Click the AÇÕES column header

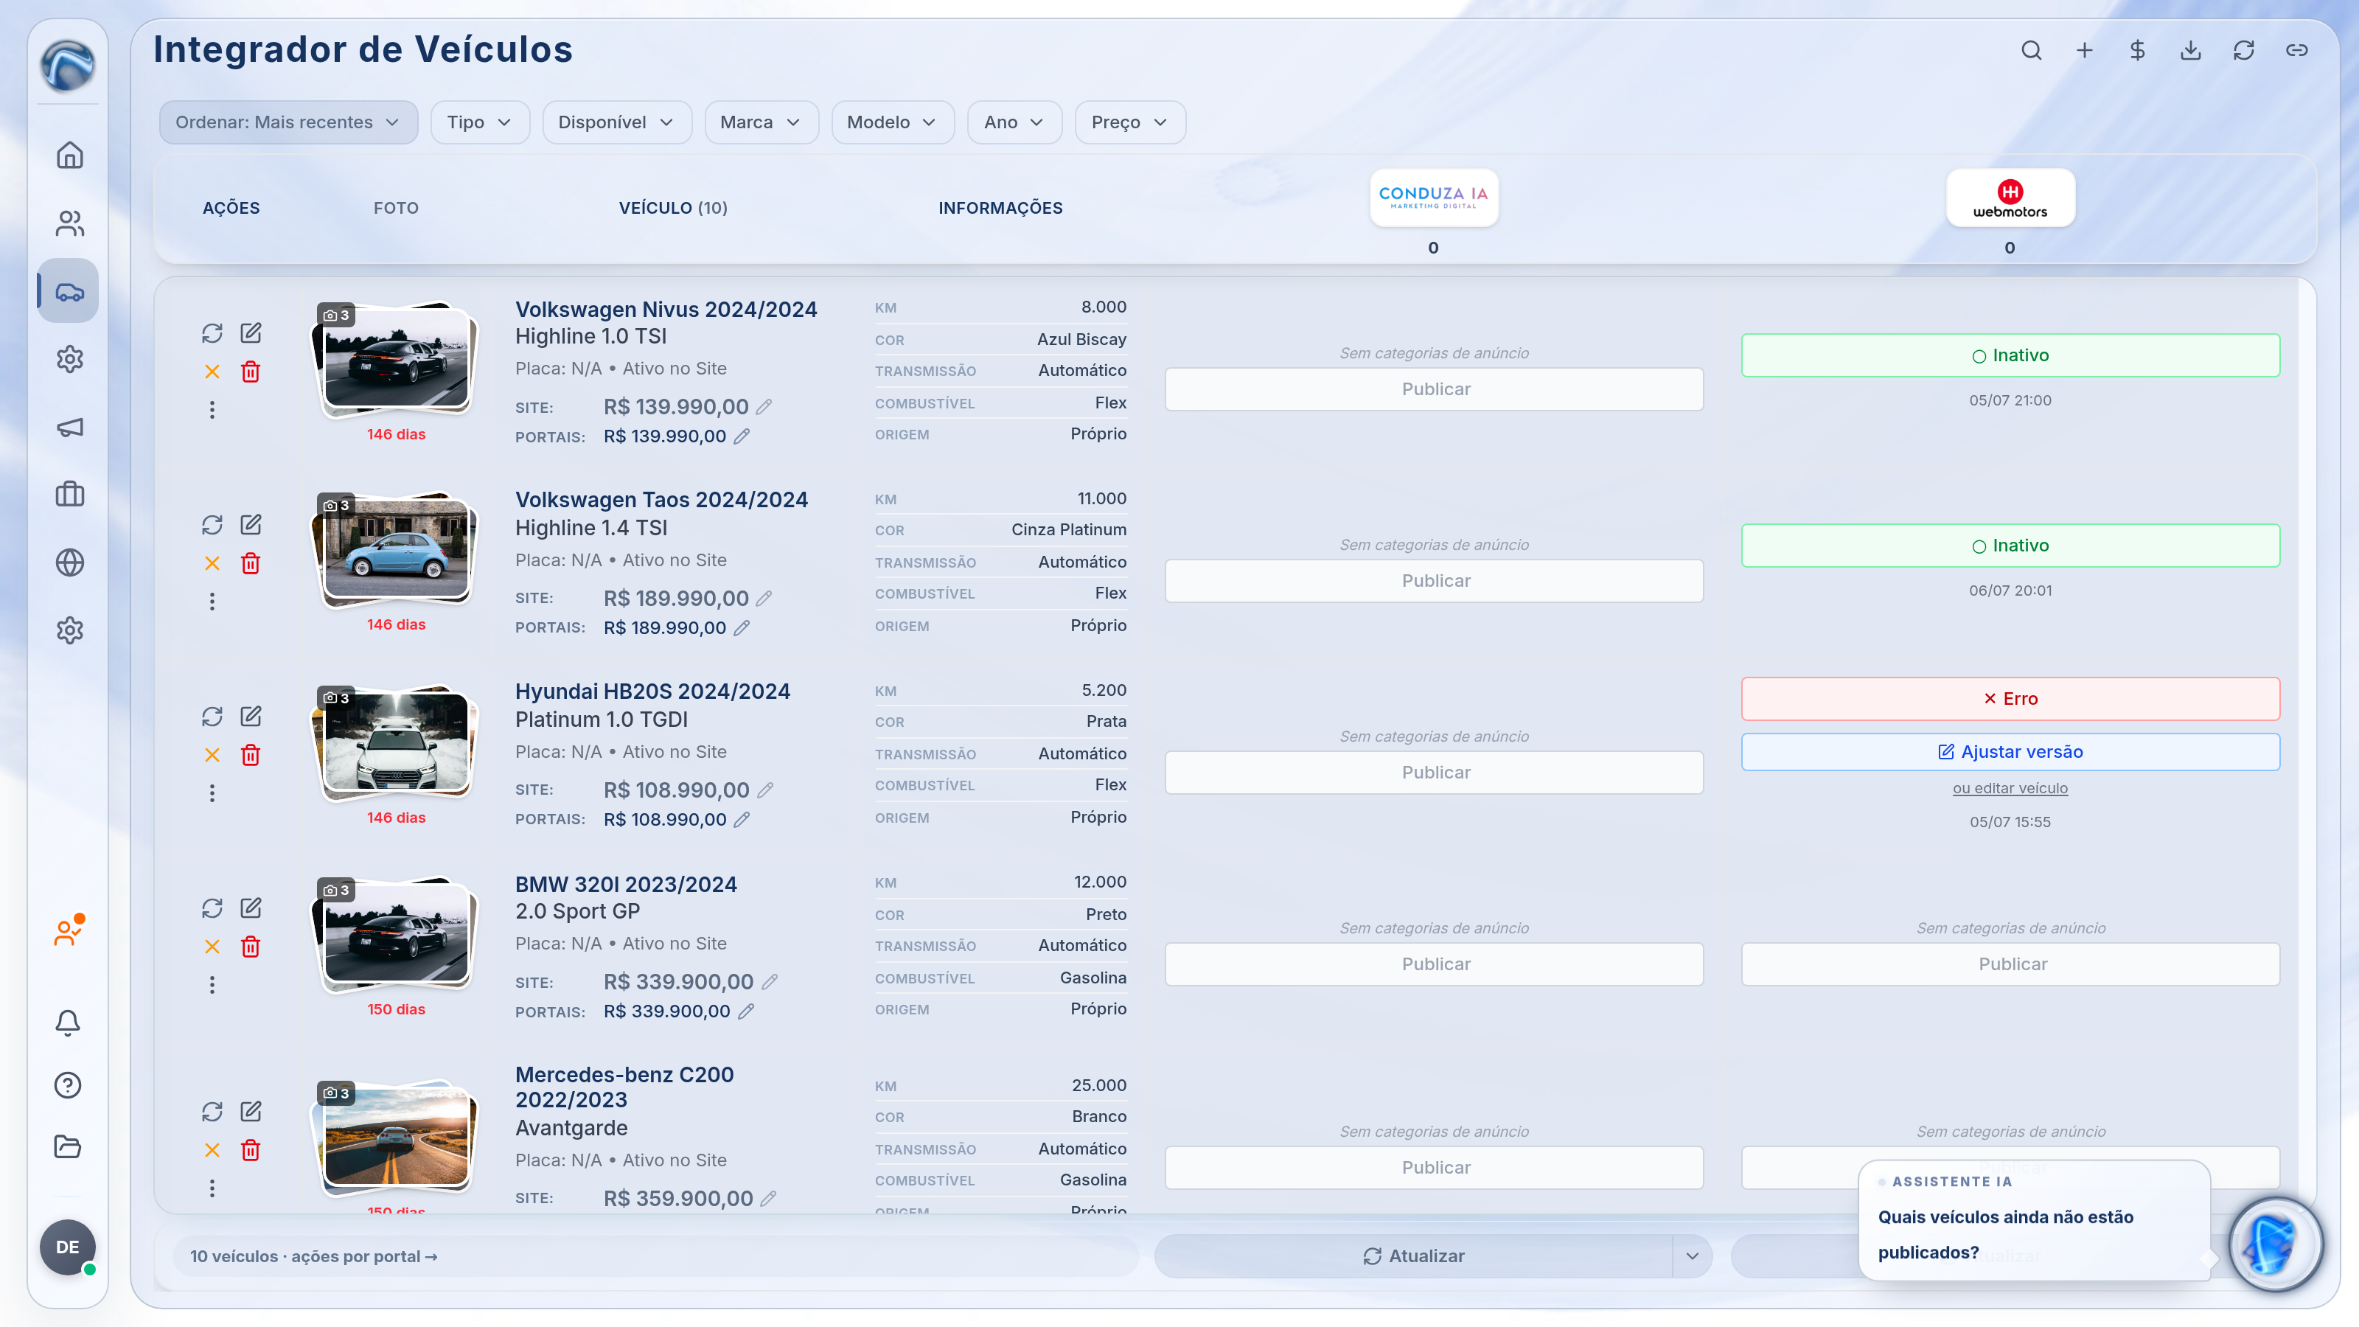[x=231, y=209]
